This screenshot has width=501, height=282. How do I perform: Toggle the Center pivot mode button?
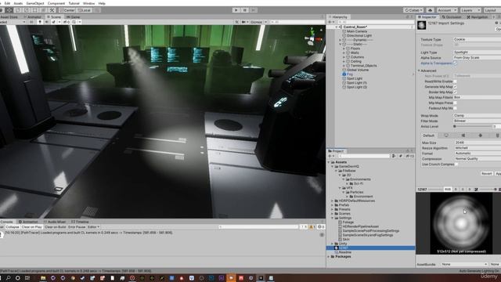click(x=67, y=10)
